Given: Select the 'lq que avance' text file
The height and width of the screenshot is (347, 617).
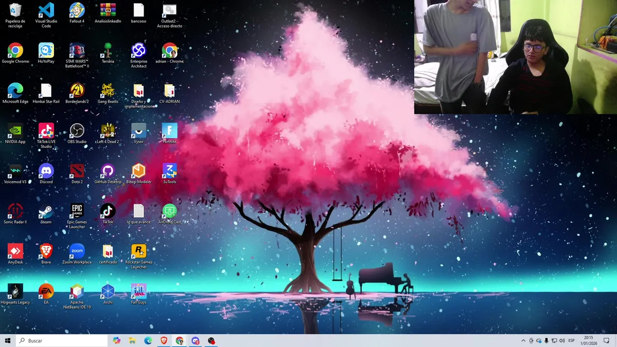Looking at the screenshot, I should pyautogui.click(x=138, y=211).
